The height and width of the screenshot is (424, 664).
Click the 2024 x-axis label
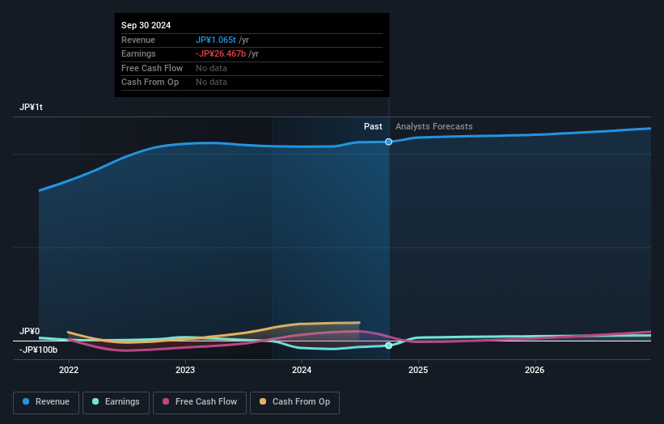[302, 371]
